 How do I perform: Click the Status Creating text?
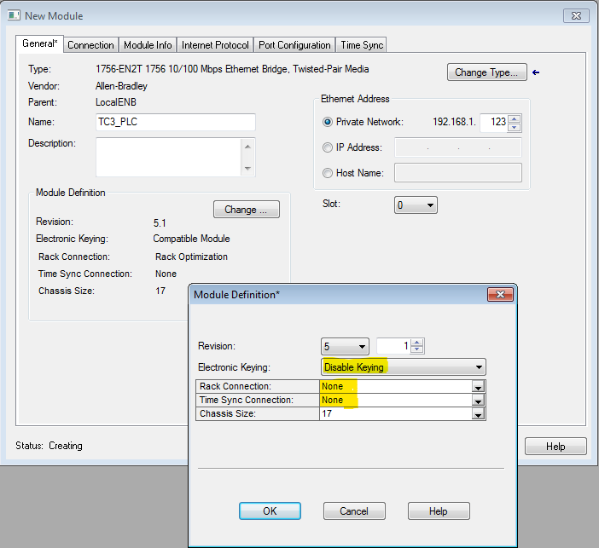click(49, 446)
